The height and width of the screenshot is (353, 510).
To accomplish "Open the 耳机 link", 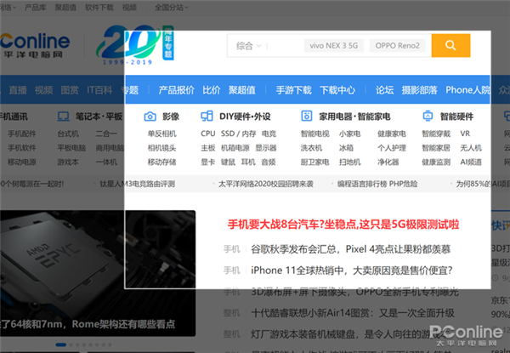I will pos(248,162).
